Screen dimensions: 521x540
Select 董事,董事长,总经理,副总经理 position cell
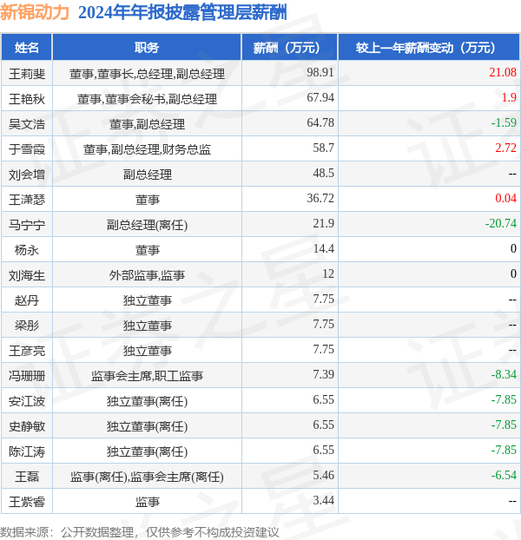point(147,74)
